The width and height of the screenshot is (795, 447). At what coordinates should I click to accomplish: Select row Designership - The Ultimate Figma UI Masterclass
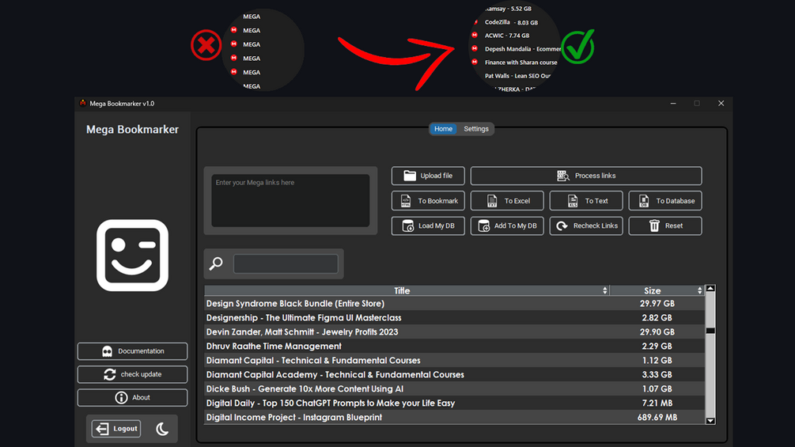coord(454,318)
